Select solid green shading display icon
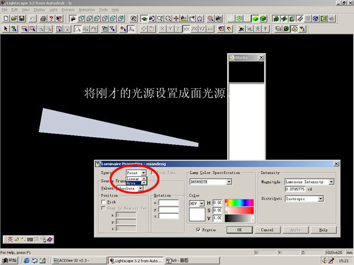The image size is (354, 265). point(255,18)
